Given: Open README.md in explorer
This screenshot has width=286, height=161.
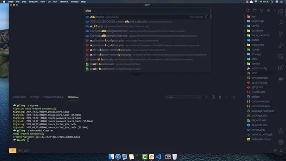Looking at the screenshot, I should (x=259, y=125).
